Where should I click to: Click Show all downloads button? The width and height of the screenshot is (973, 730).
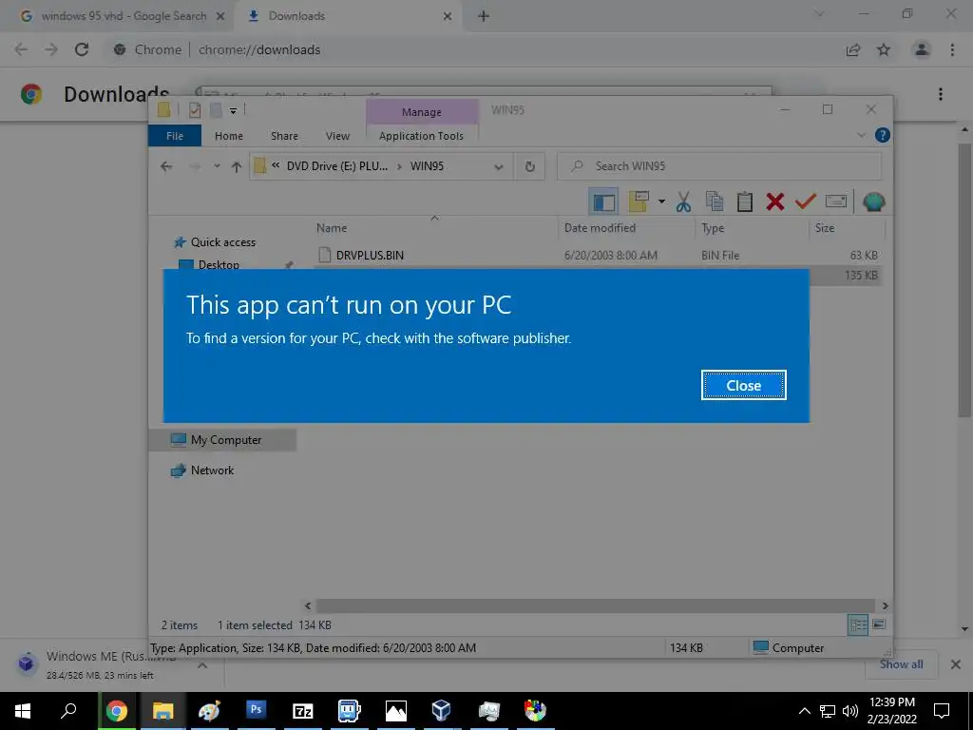tap(901, 664)
